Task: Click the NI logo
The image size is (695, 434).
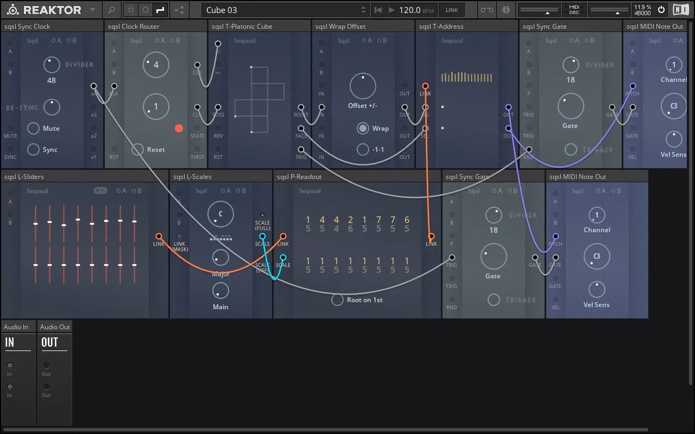Action: pos(680,10)
